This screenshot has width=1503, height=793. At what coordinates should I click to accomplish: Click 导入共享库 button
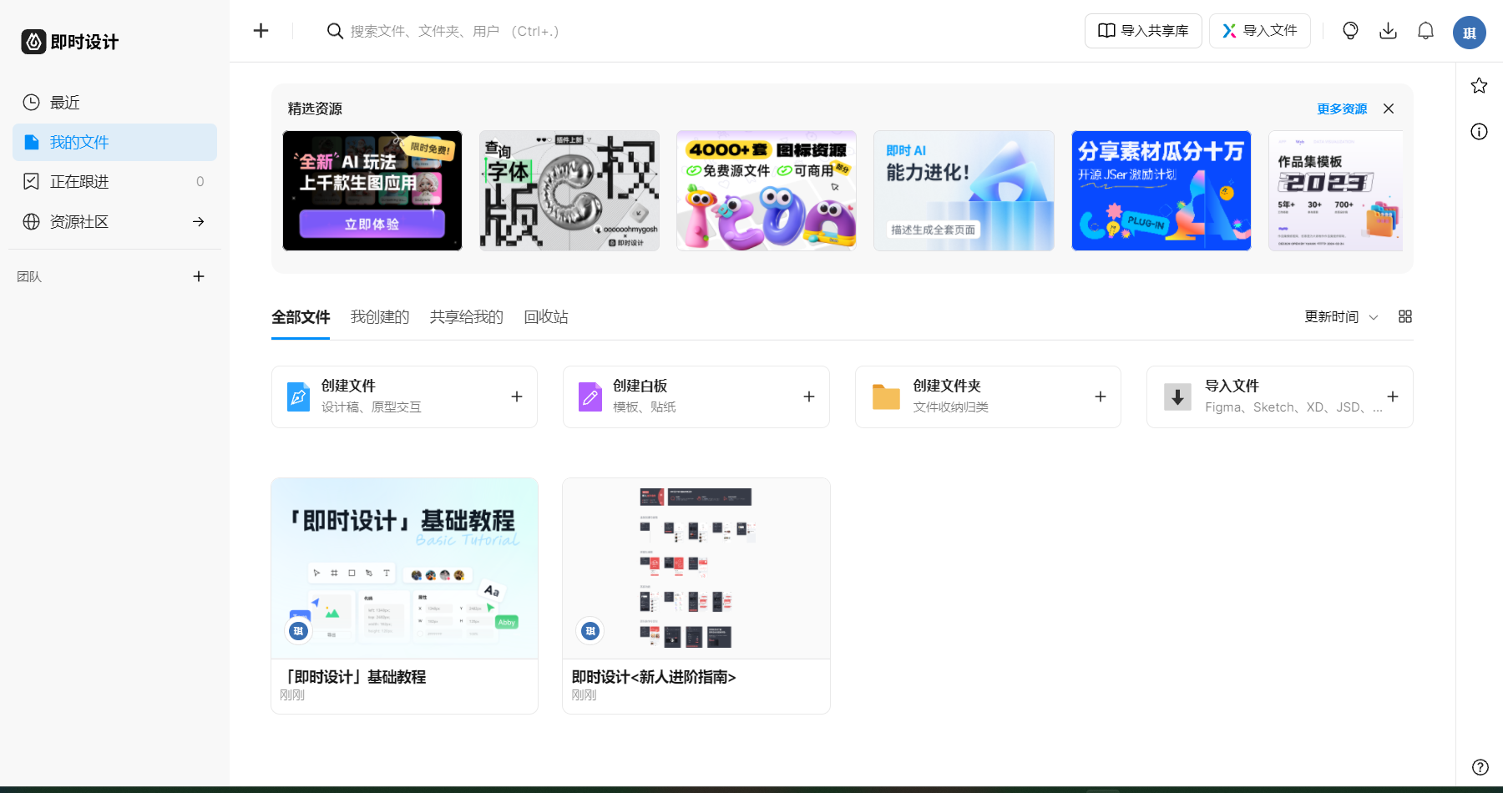(x=1143, y=31)
